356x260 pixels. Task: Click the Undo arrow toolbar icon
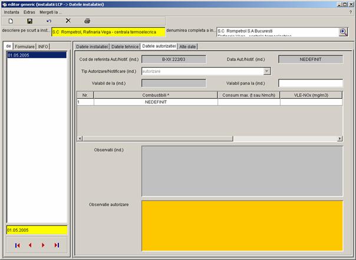tap(49, 21)
